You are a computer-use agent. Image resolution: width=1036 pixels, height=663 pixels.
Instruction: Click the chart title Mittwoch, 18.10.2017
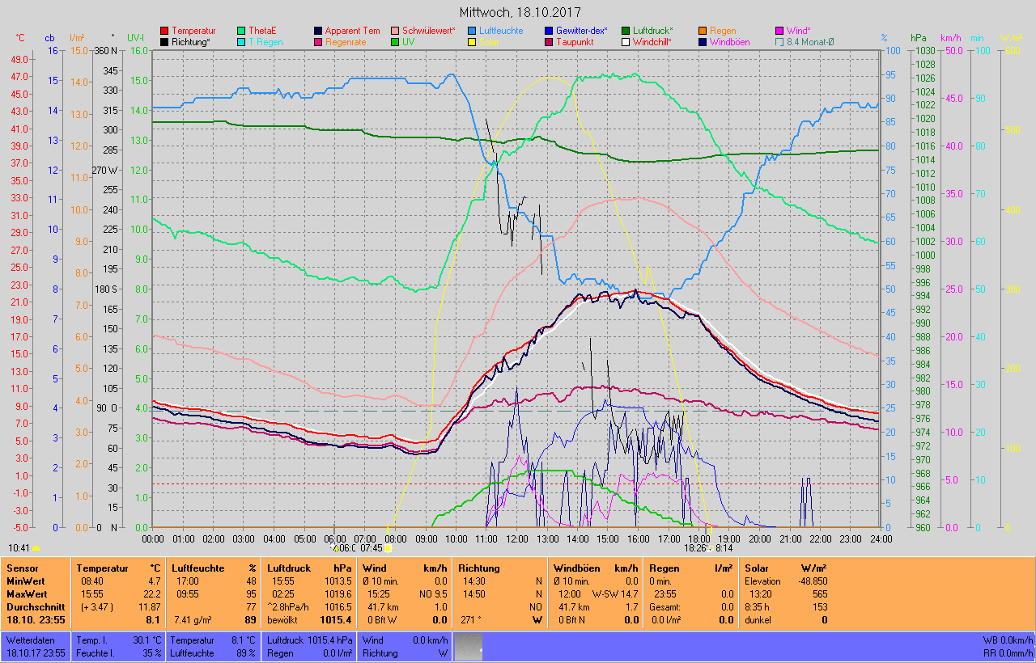click(517, 12)
